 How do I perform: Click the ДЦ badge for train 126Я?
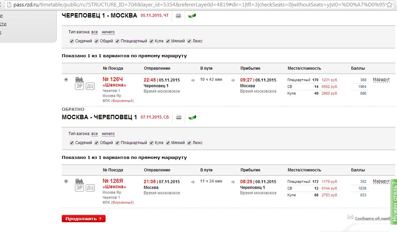click(90, 188)
